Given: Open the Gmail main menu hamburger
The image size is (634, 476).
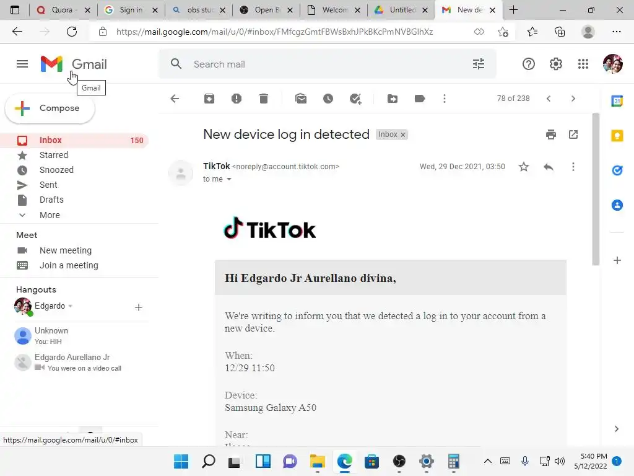Looking at the screenshot, I should [x=22, y=64].
